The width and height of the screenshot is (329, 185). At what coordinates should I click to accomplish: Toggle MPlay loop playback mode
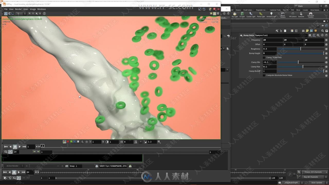tap(6, 152)
